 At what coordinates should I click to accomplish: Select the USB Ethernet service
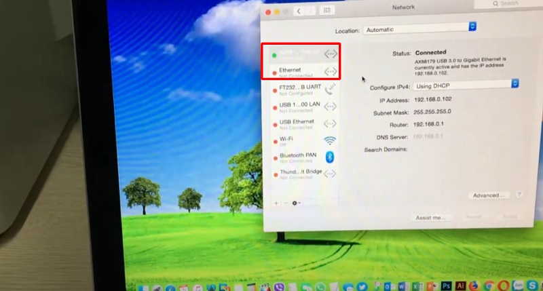point(303,123)
